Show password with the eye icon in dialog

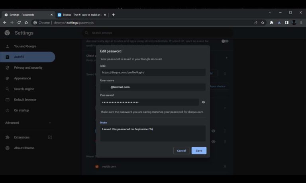point(203,102)
